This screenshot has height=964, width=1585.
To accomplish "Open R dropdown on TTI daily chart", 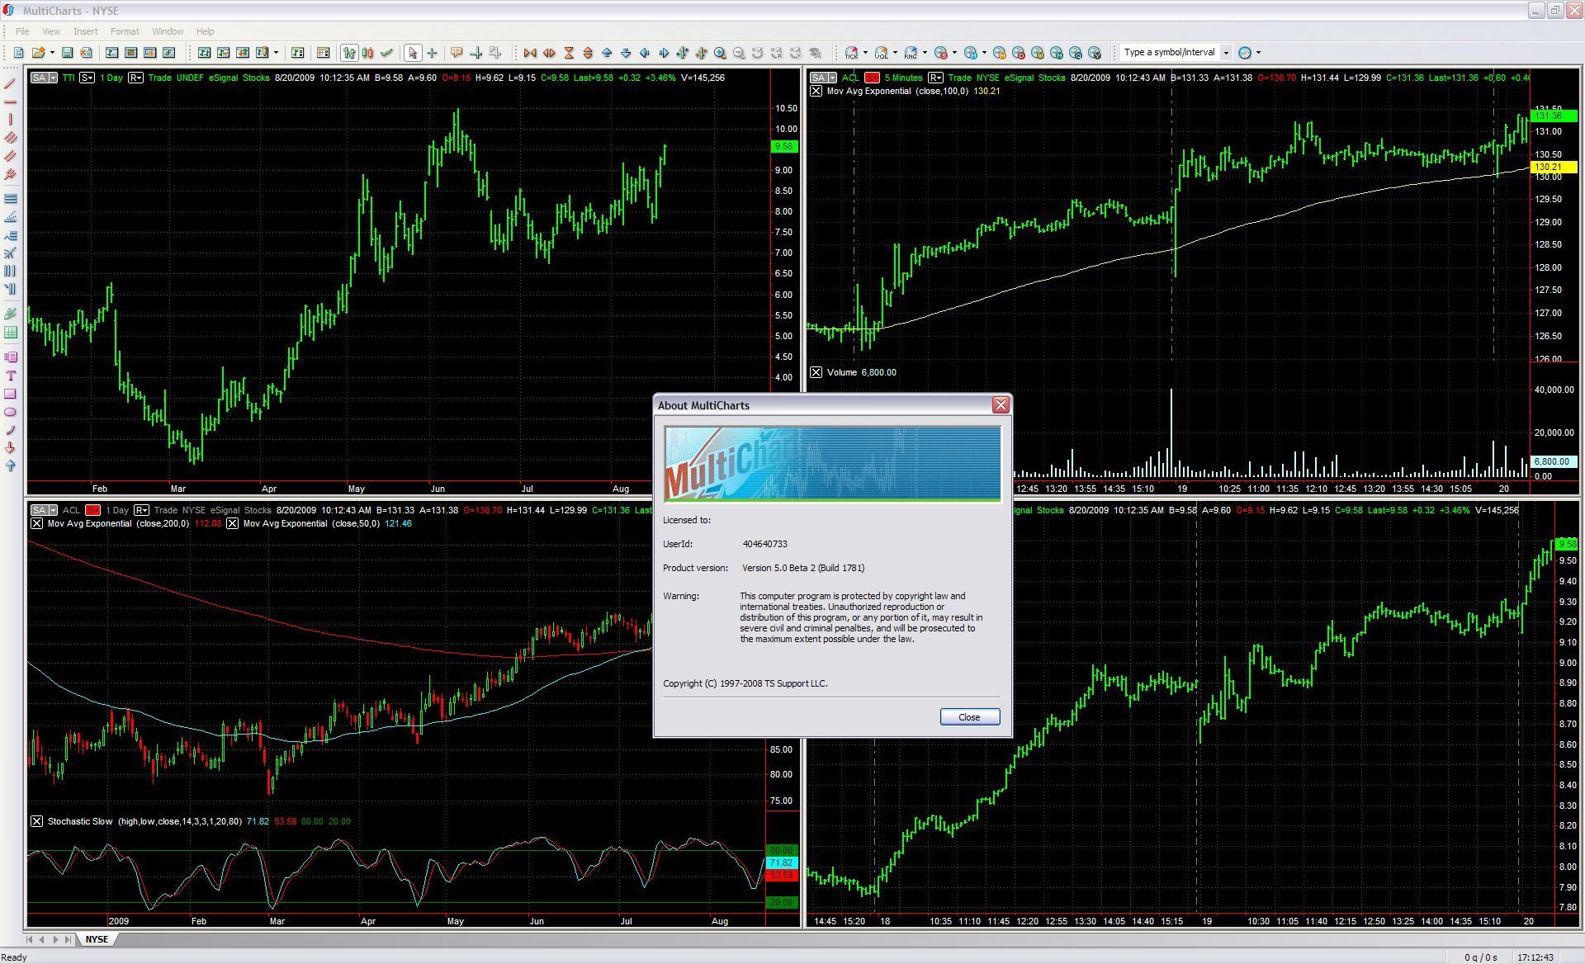I will coord(135,78).
